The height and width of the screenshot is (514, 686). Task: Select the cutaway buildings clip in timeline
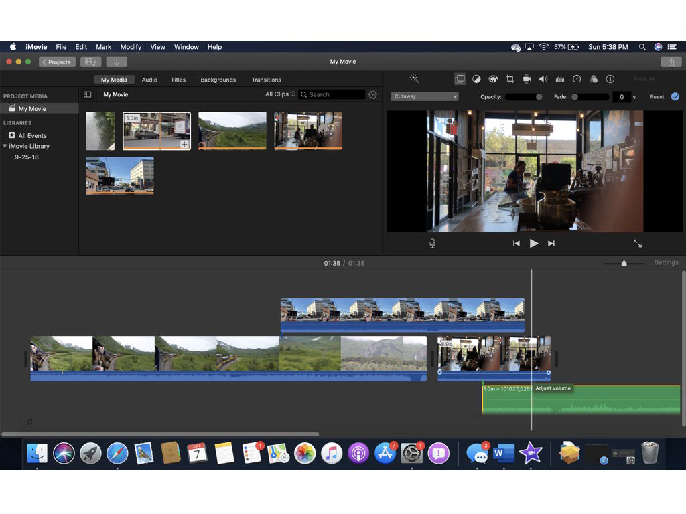(403, 315)
